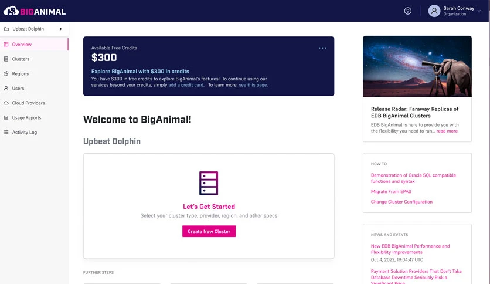Click the Activity Log list icon
This screenshot has height=284, width=490.
(6, 132)
